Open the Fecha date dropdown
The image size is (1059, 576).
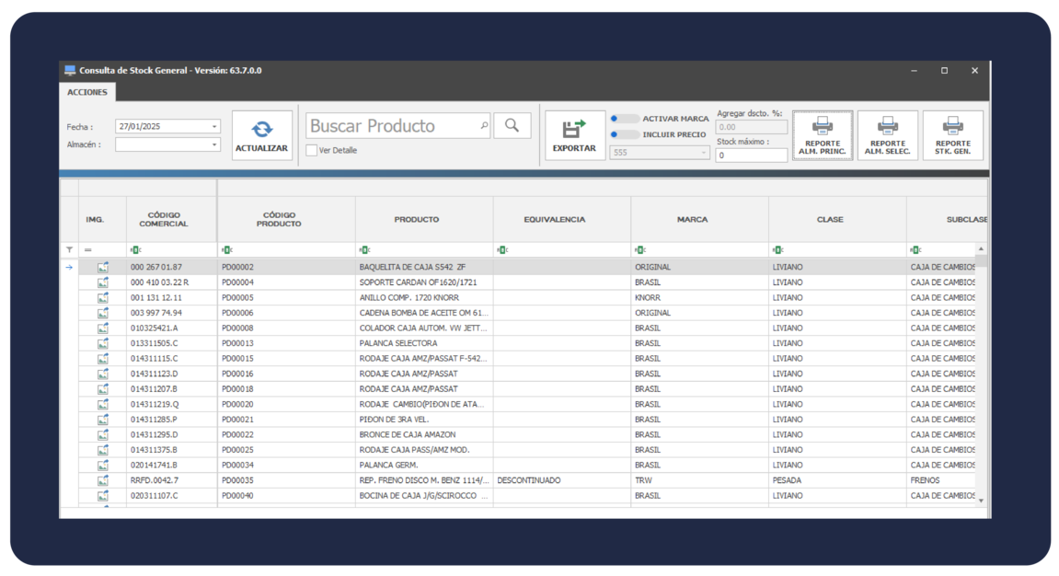click(x=214, y=127)
